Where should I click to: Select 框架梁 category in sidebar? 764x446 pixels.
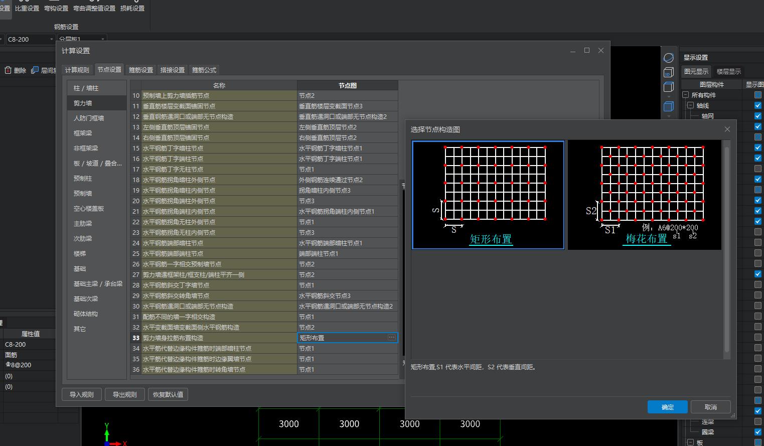97,133
